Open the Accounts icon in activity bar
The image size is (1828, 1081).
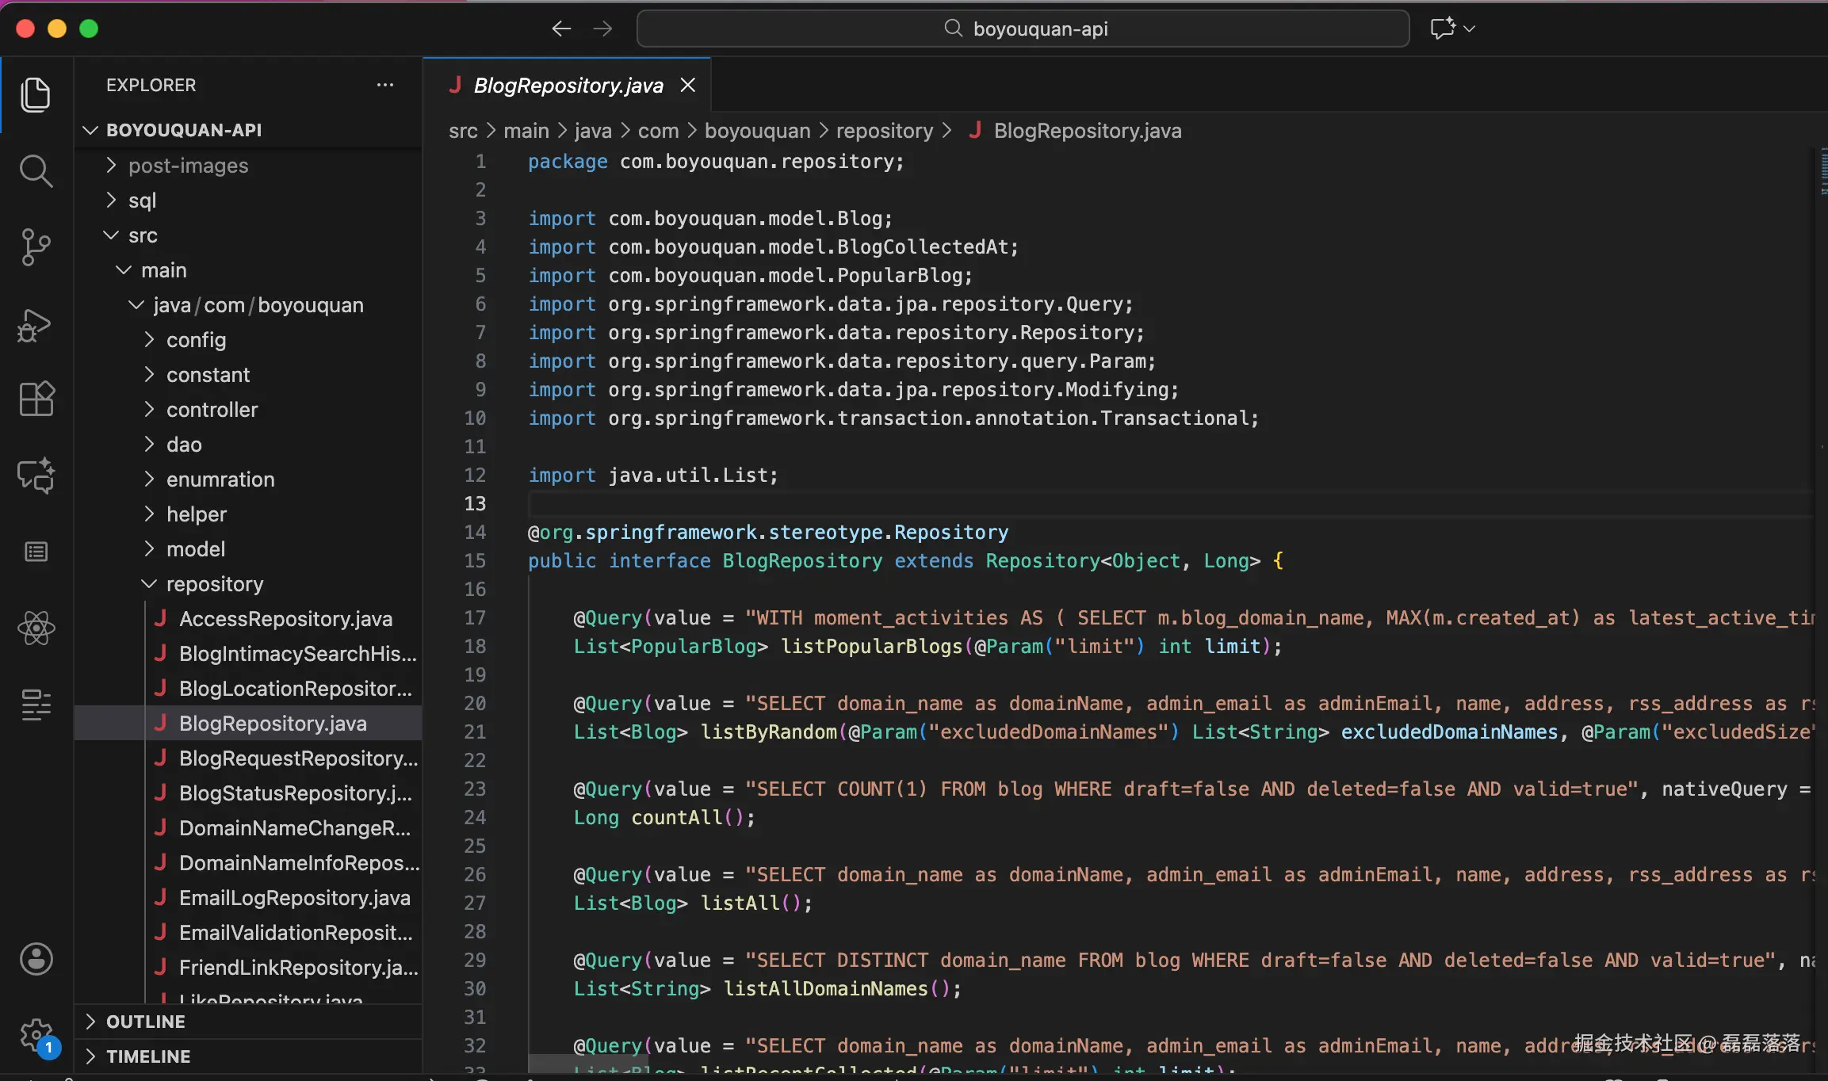click(x=36, y=959)
